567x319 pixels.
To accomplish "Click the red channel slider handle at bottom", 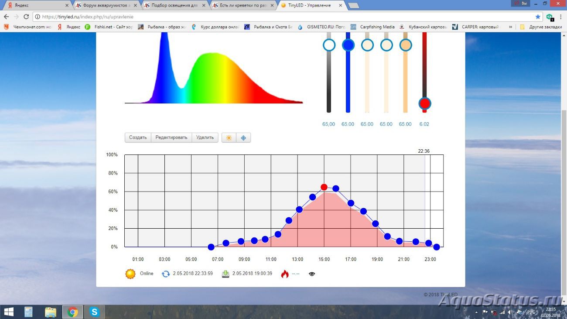I will coord(424,103).
